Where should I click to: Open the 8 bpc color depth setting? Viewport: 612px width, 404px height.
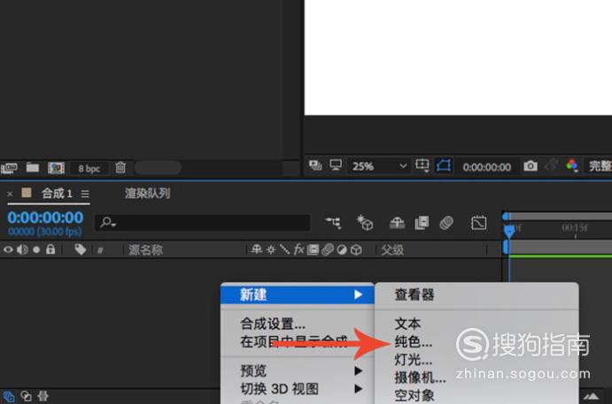tap(89, 168)
